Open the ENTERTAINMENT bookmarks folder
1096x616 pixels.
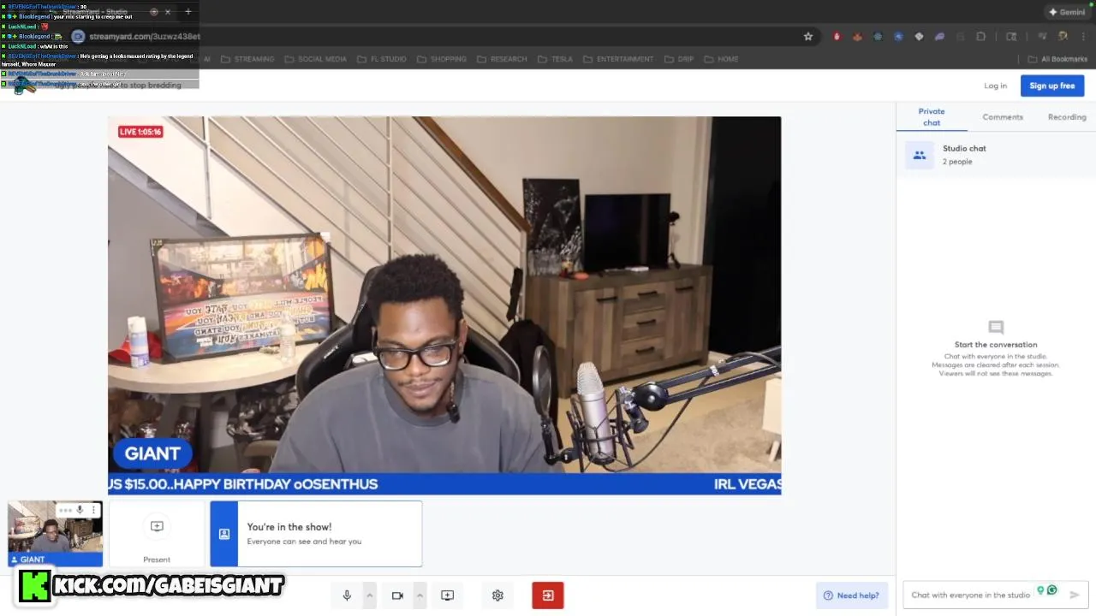pyautogui.click(x=617, y=59)
